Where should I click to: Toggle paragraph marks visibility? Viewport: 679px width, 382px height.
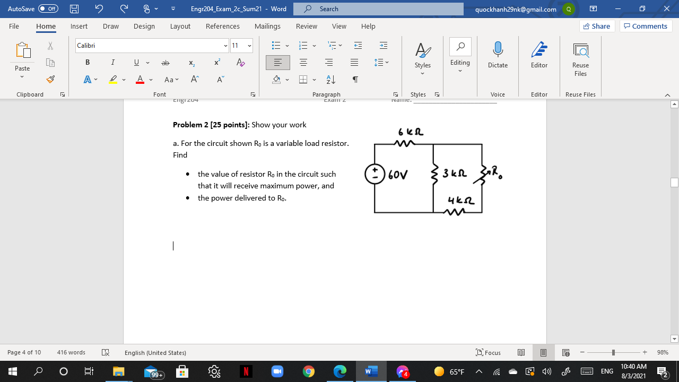(x=355, y=79)
